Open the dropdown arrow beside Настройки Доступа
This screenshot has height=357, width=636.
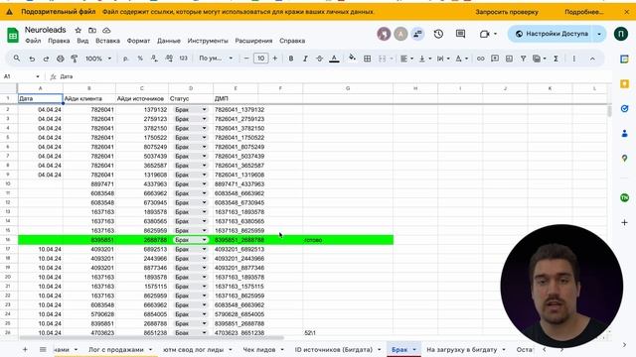point(599,34)
